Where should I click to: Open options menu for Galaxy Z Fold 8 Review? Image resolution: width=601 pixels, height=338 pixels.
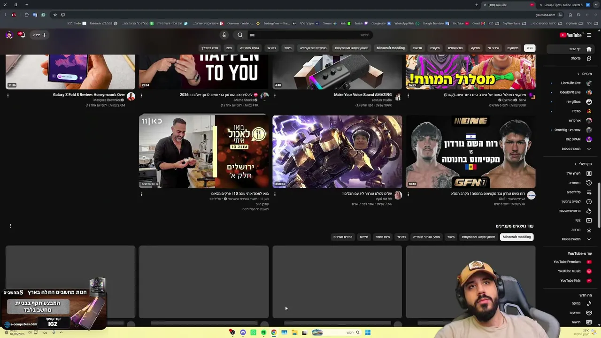(8, 95)
